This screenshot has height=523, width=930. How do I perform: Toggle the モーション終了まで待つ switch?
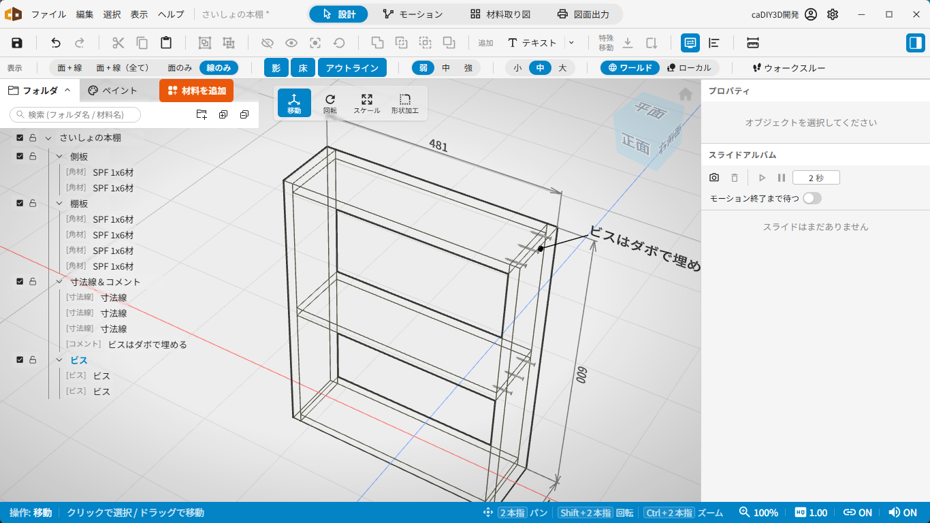(x=812, y=198)
